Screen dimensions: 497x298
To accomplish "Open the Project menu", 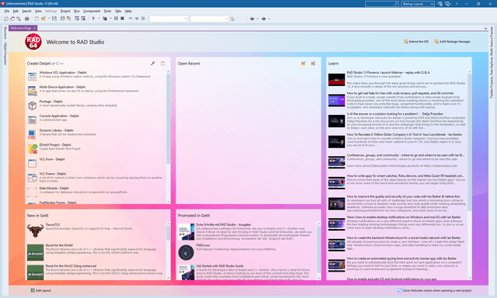I will [x=65, y=11].
